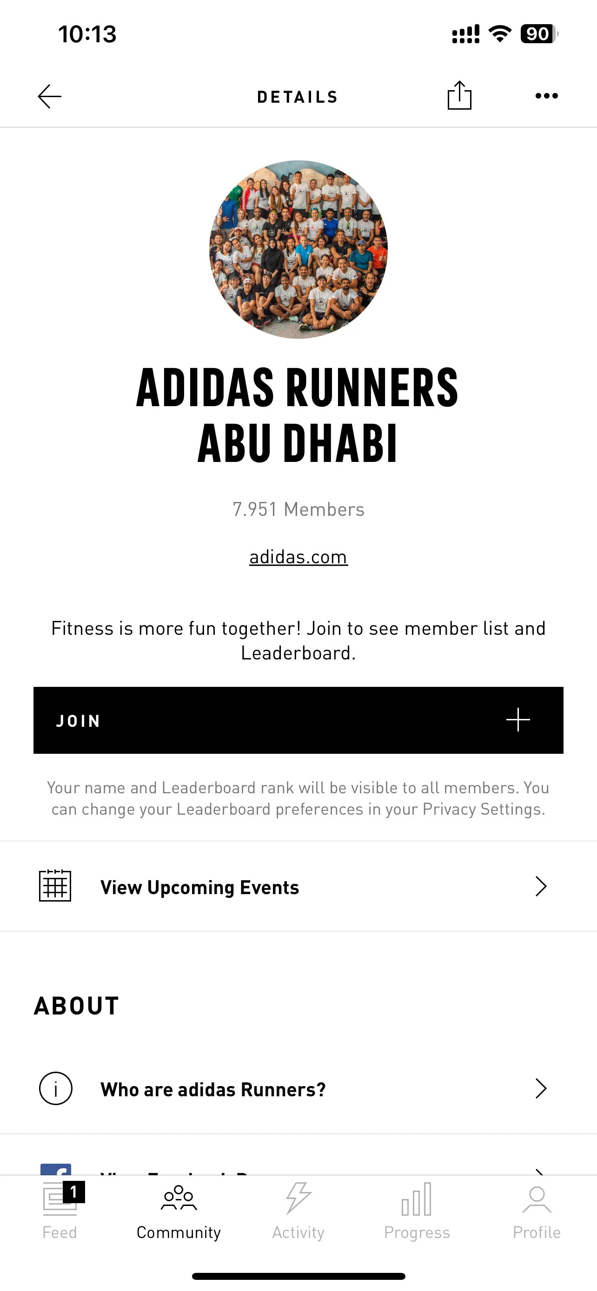Image resolution: width=597 pixels, height=1291 pixels.
Task: Open Who are adidas Runners? row
Action: (298, 1088)
